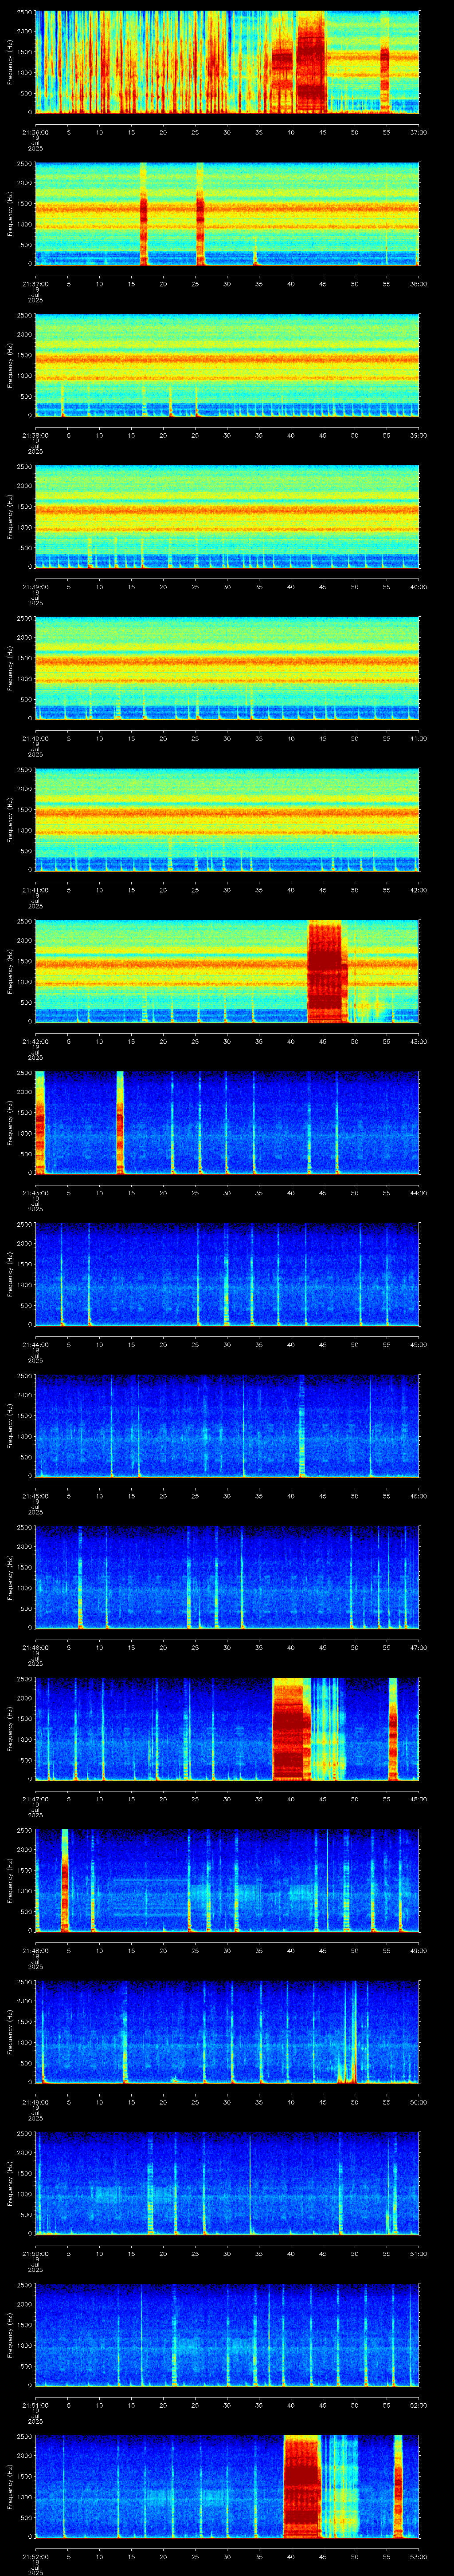This screenshot has height=2576, width=454.
Task: Click the 21:46:00 spectrogram panel
Action: (227, 1578)
